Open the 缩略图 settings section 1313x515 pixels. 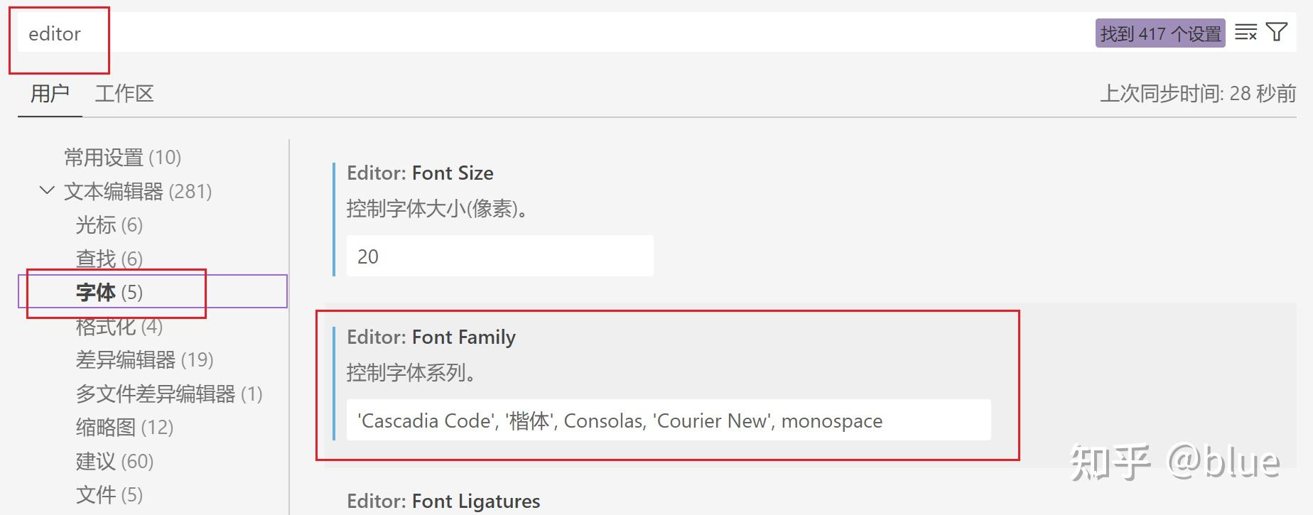[x=124, y=427]
